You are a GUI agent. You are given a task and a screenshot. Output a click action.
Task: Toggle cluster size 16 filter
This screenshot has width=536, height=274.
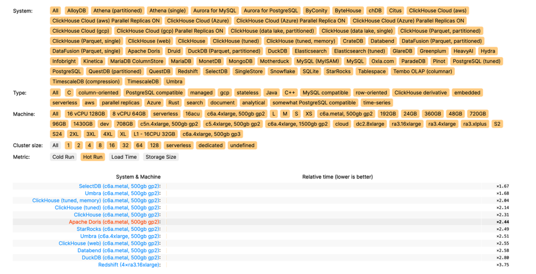click(112, 145)
